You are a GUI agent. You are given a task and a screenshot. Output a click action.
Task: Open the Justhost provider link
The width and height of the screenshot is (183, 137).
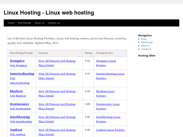[x=16, y=130]
